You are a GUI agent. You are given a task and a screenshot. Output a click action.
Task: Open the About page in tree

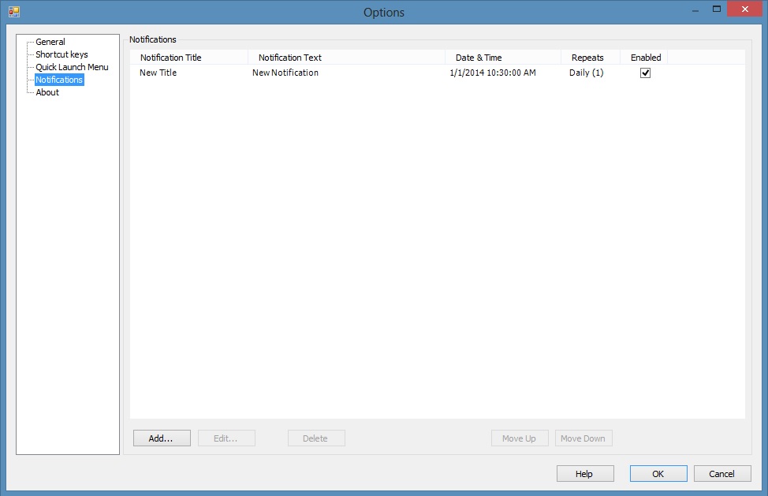(x=47, y=92)
